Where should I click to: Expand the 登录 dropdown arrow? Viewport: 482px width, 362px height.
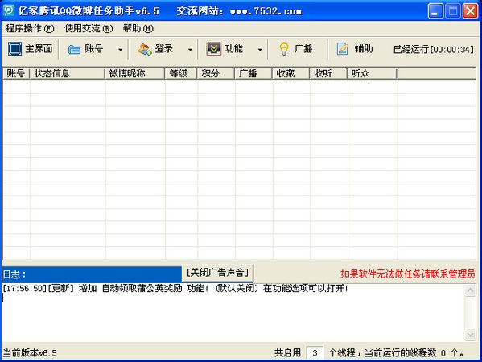[190, 50]
